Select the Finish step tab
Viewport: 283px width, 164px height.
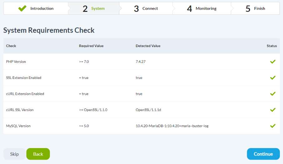coord(256,8)
